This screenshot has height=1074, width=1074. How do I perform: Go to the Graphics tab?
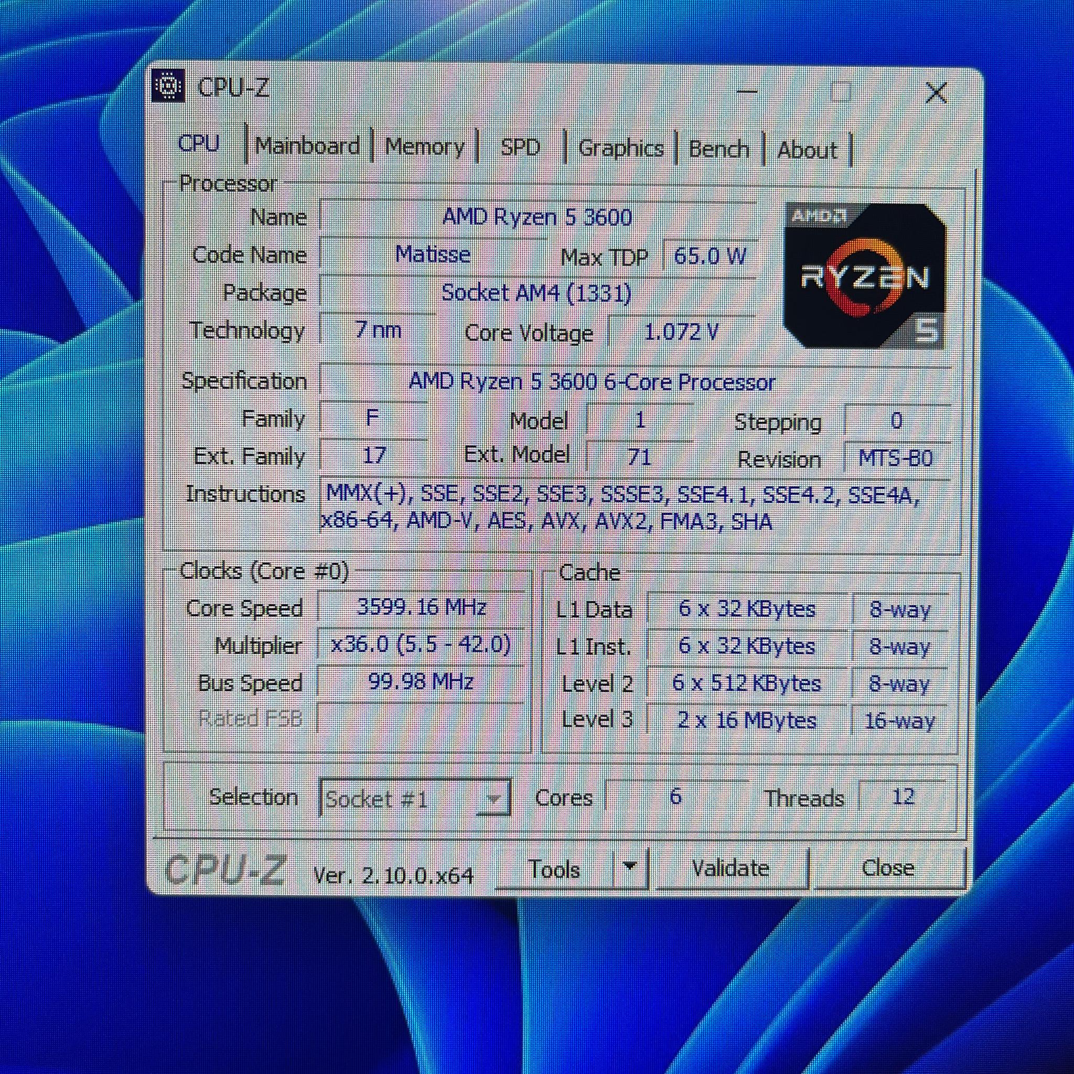[x=621, y=148]
